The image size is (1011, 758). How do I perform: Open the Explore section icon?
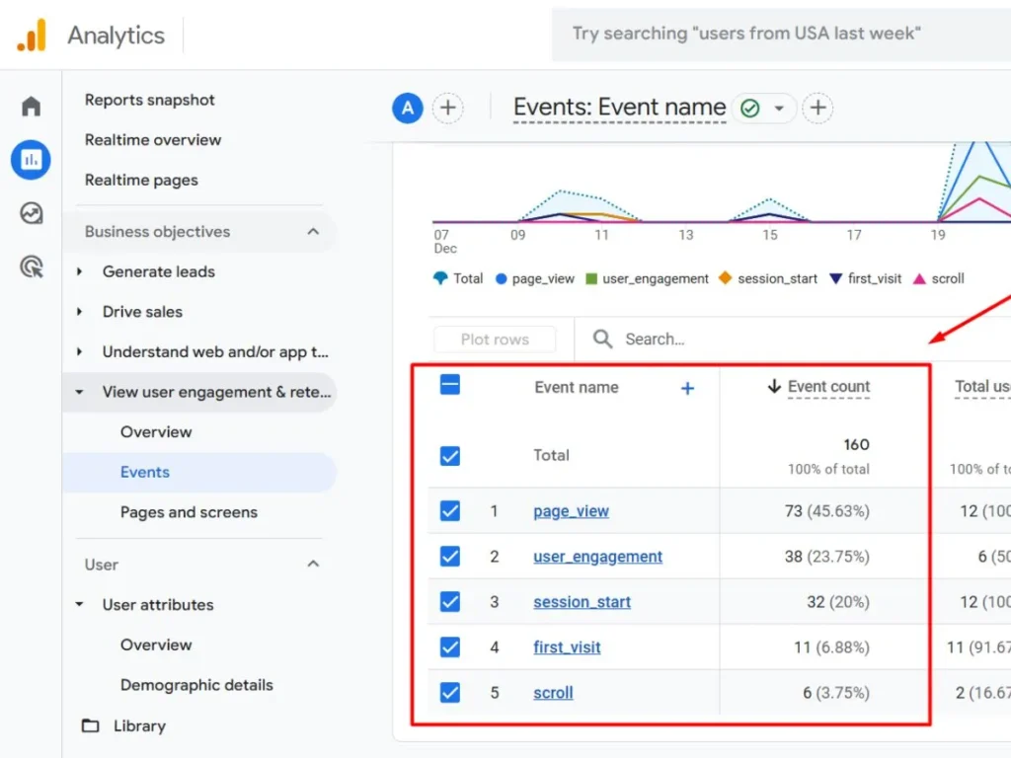pyautogui.click(x=30, y=213)
